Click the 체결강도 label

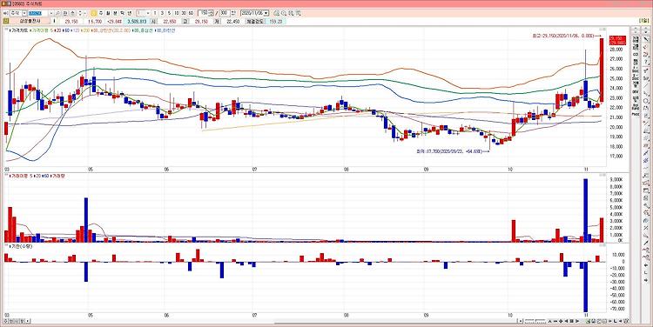coord(255,21)
